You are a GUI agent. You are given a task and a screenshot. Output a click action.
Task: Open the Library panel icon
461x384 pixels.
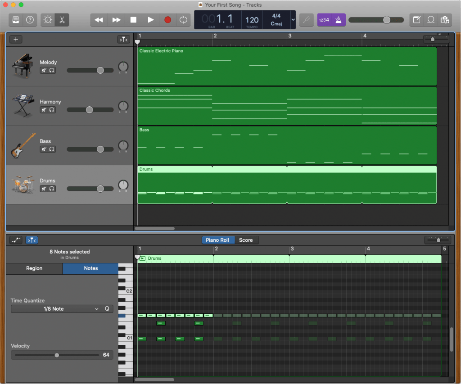[16, 20]
